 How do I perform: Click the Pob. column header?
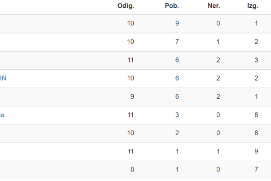coord(172,6)
